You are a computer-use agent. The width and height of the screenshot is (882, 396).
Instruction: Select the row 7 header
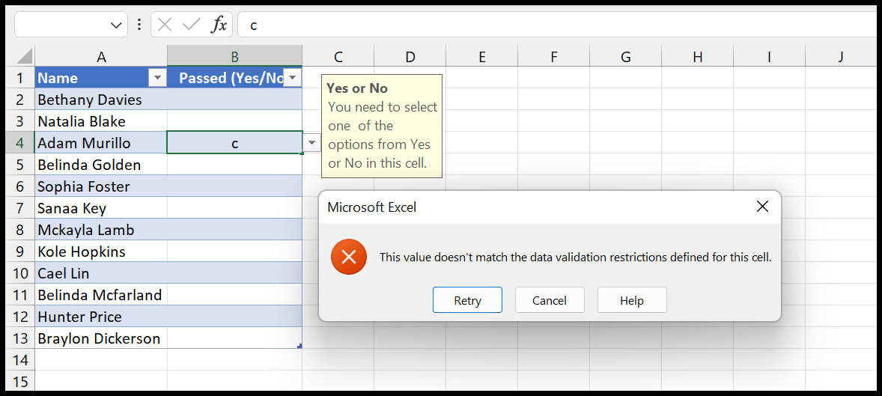click(x=18, y=208)
